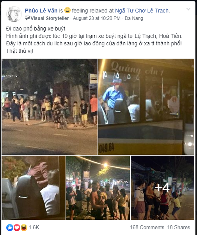Show the +4 additional photos
This screenshot has height=235, width=197.
[162, 188]
